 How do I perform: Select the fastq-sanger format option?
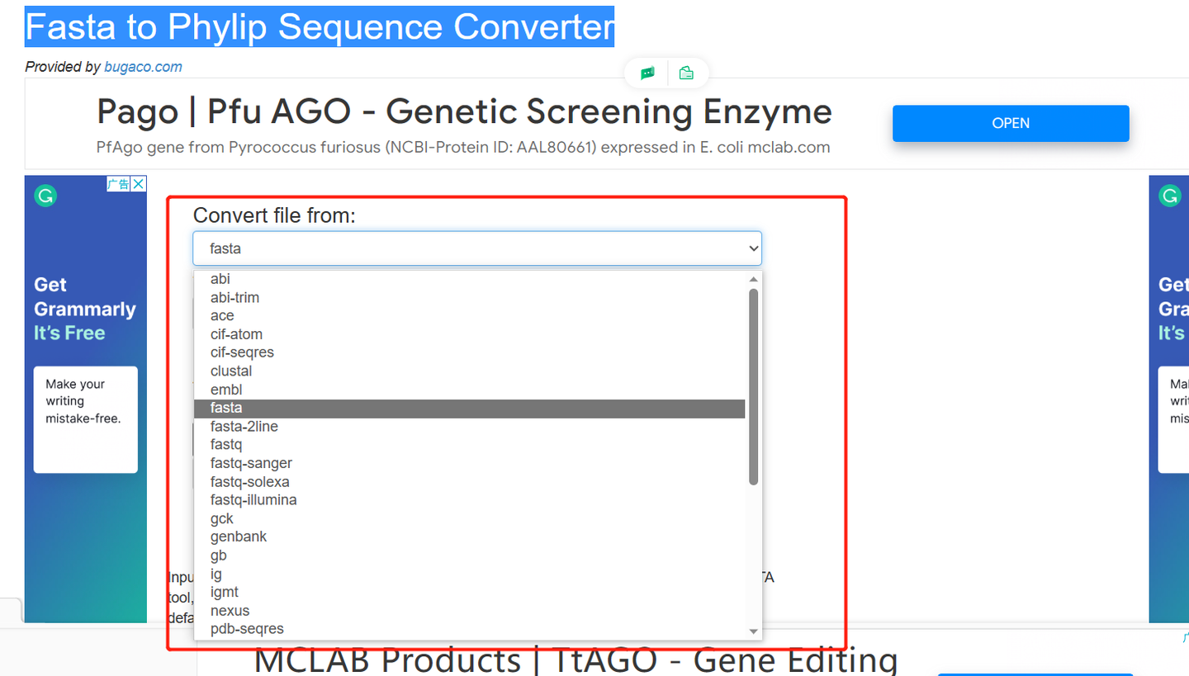251,463
